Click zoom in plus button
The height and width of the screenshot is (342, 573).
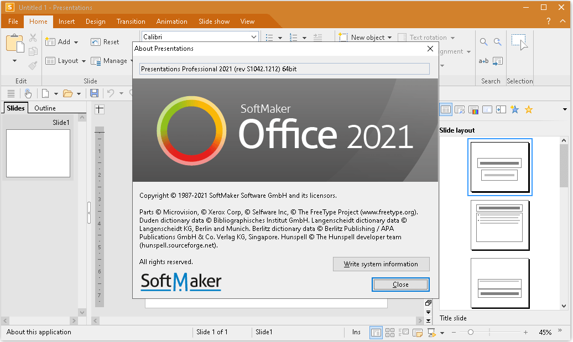(x=525, y=332)
